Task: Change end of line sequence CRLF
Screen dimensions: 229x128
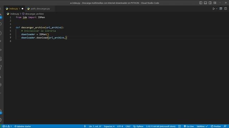Action: [x=128, y=126]
